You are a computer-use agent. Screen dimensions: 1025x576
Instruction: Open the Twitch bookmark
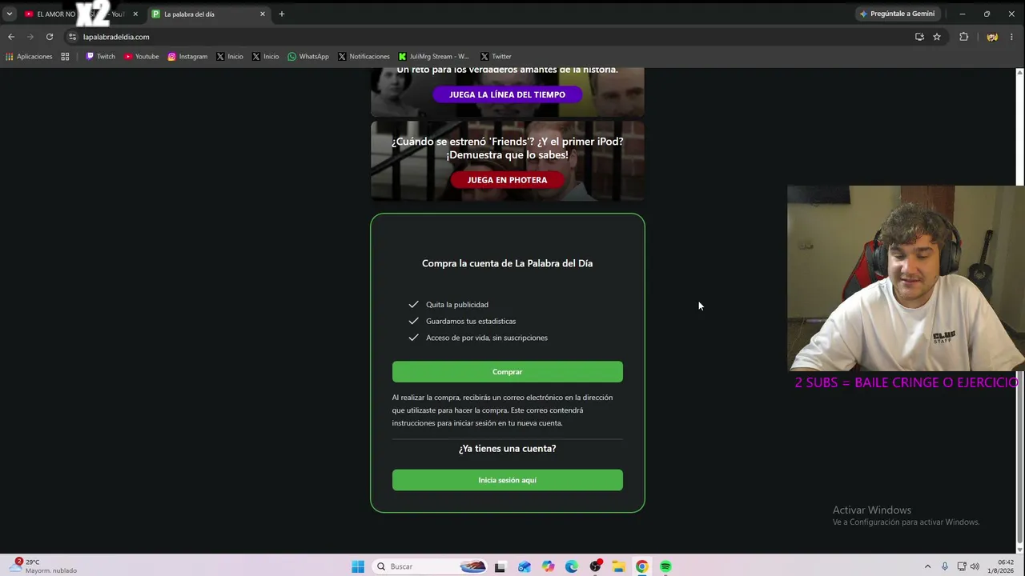tap(100, 57)
